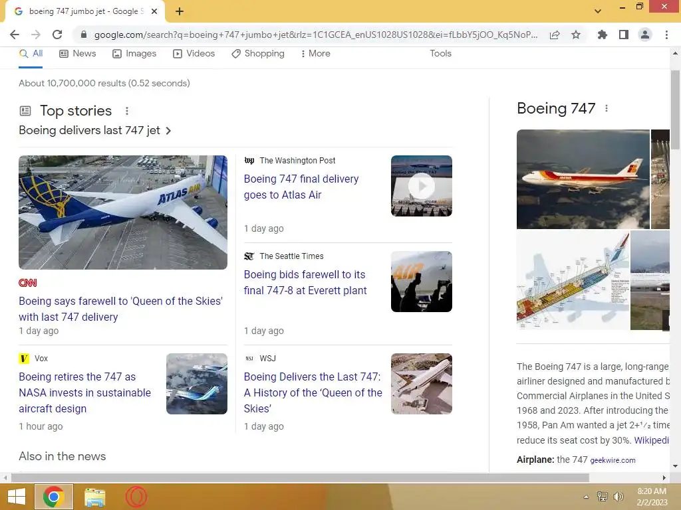Switch to News results tab
The width and height of the screenshot is (681, 510).
coord(78,54)
